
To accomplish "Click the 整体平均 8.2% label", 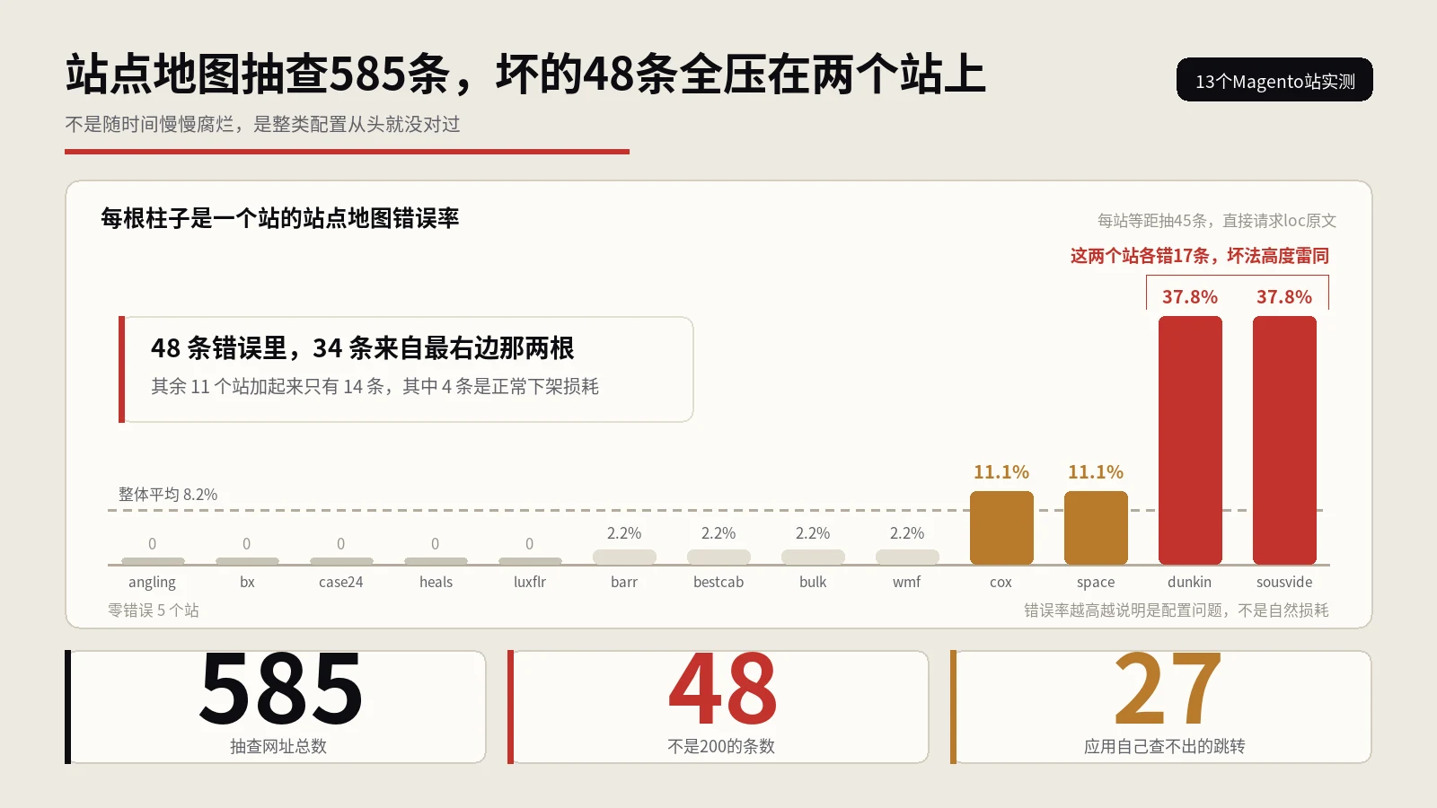I will click(x=168, y=495).
